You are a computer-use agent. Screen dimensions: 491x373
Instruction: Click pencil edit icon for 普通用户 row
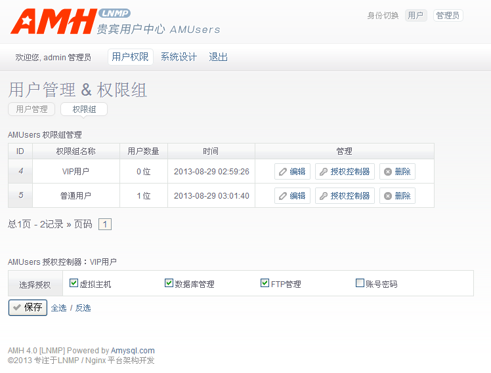pos(283,196)
